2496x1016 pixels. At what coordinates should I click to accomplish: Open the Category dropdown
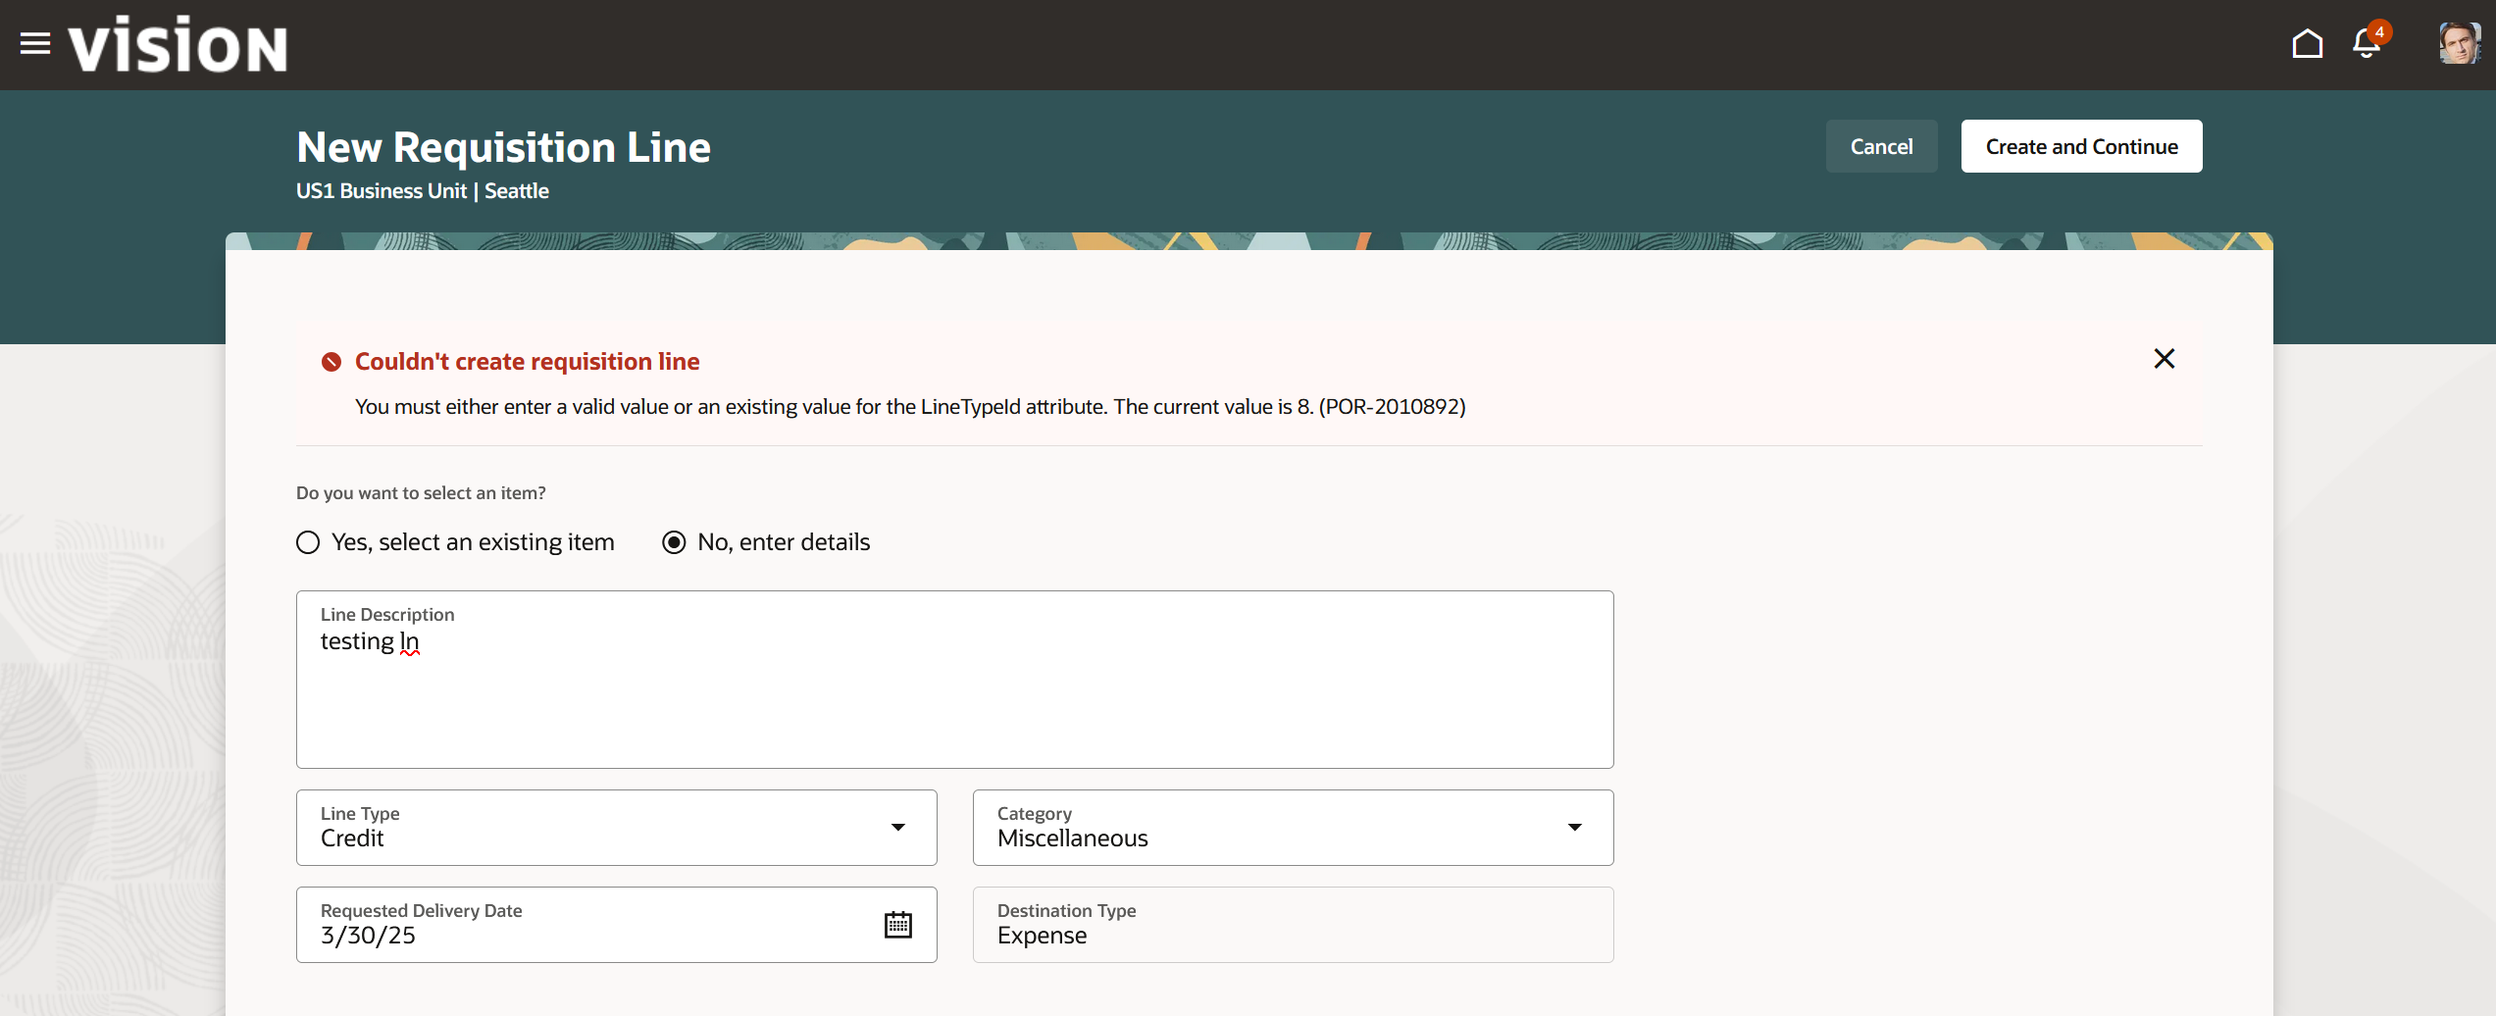click(1575, 827)
